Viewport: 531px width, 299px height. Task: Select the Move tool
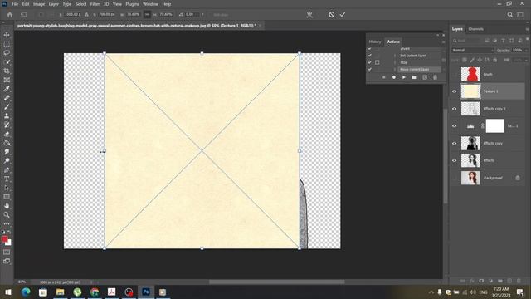point(7,35)
